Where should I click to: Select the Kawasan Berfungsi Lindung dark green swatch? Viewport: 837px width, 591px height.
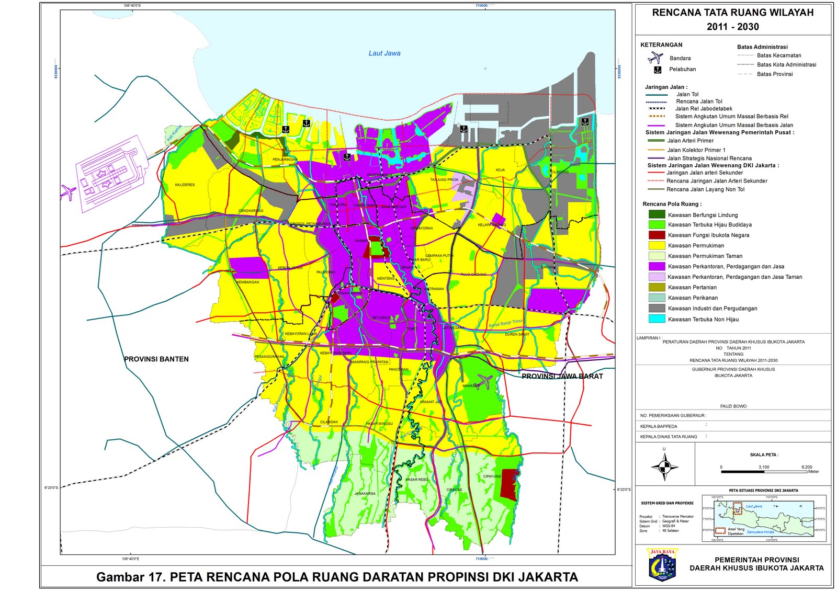(x=657, y=214)
